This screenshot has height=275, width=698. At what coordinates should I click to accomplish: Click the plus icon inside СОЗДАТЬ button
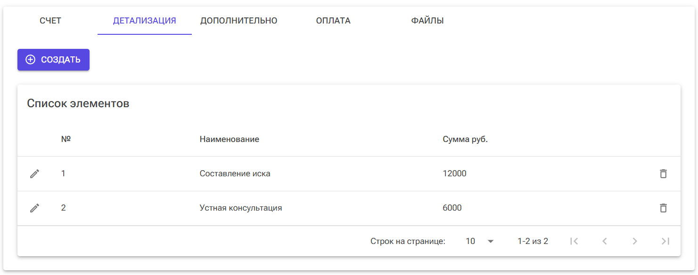[x=30, y=60]
